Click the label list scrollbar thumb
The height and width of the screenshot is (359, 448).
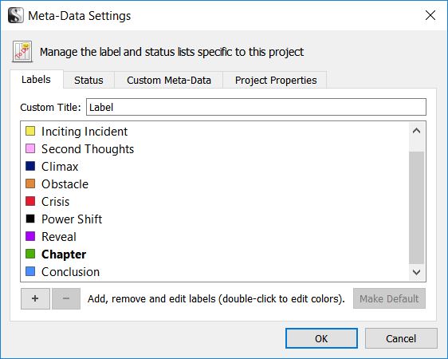coord(417,207)
